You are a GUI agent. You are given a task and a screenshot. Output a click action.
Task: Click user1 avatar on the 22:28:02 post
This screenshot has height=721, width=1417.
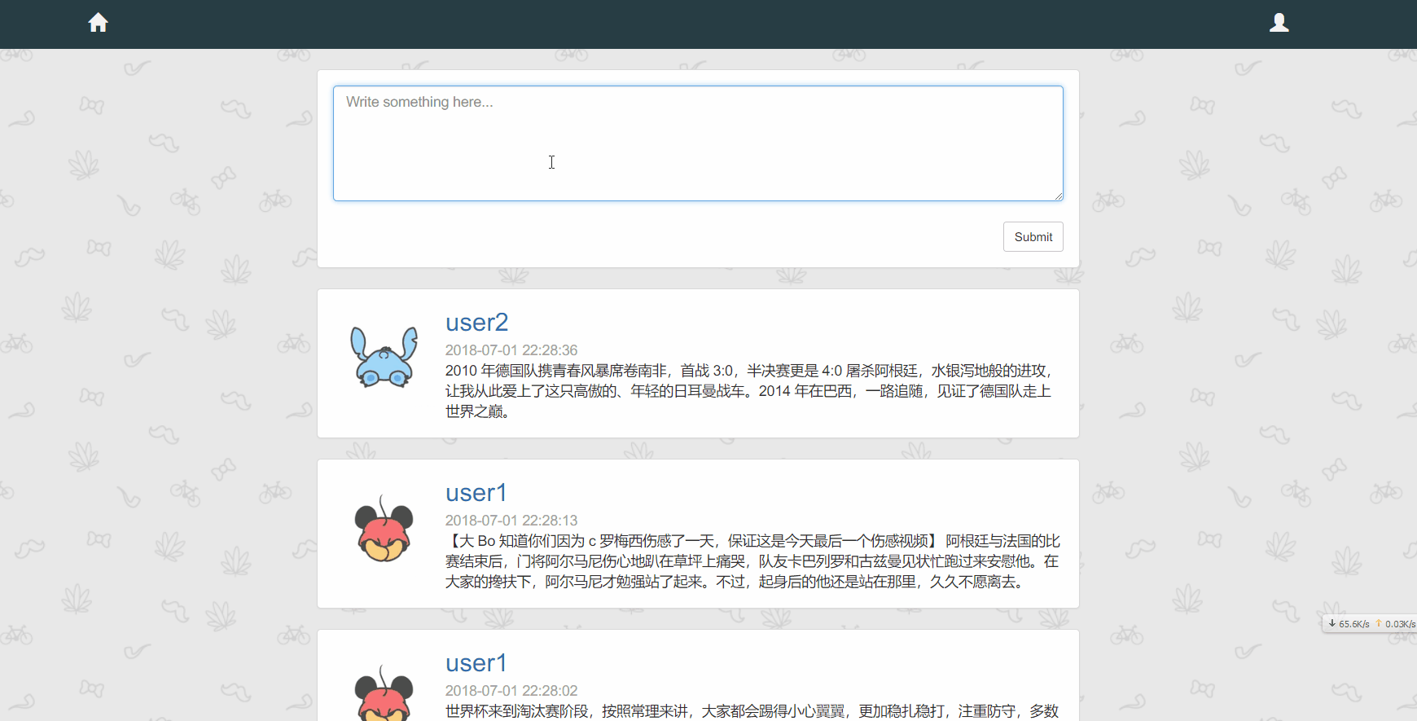(384, 694)
